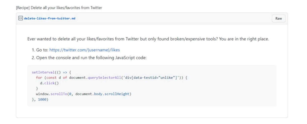The width and height of the screenshot is (307, 124).
Task: Click the gist title about deleting Twitter likes
Action: click(x=59, y=8)
